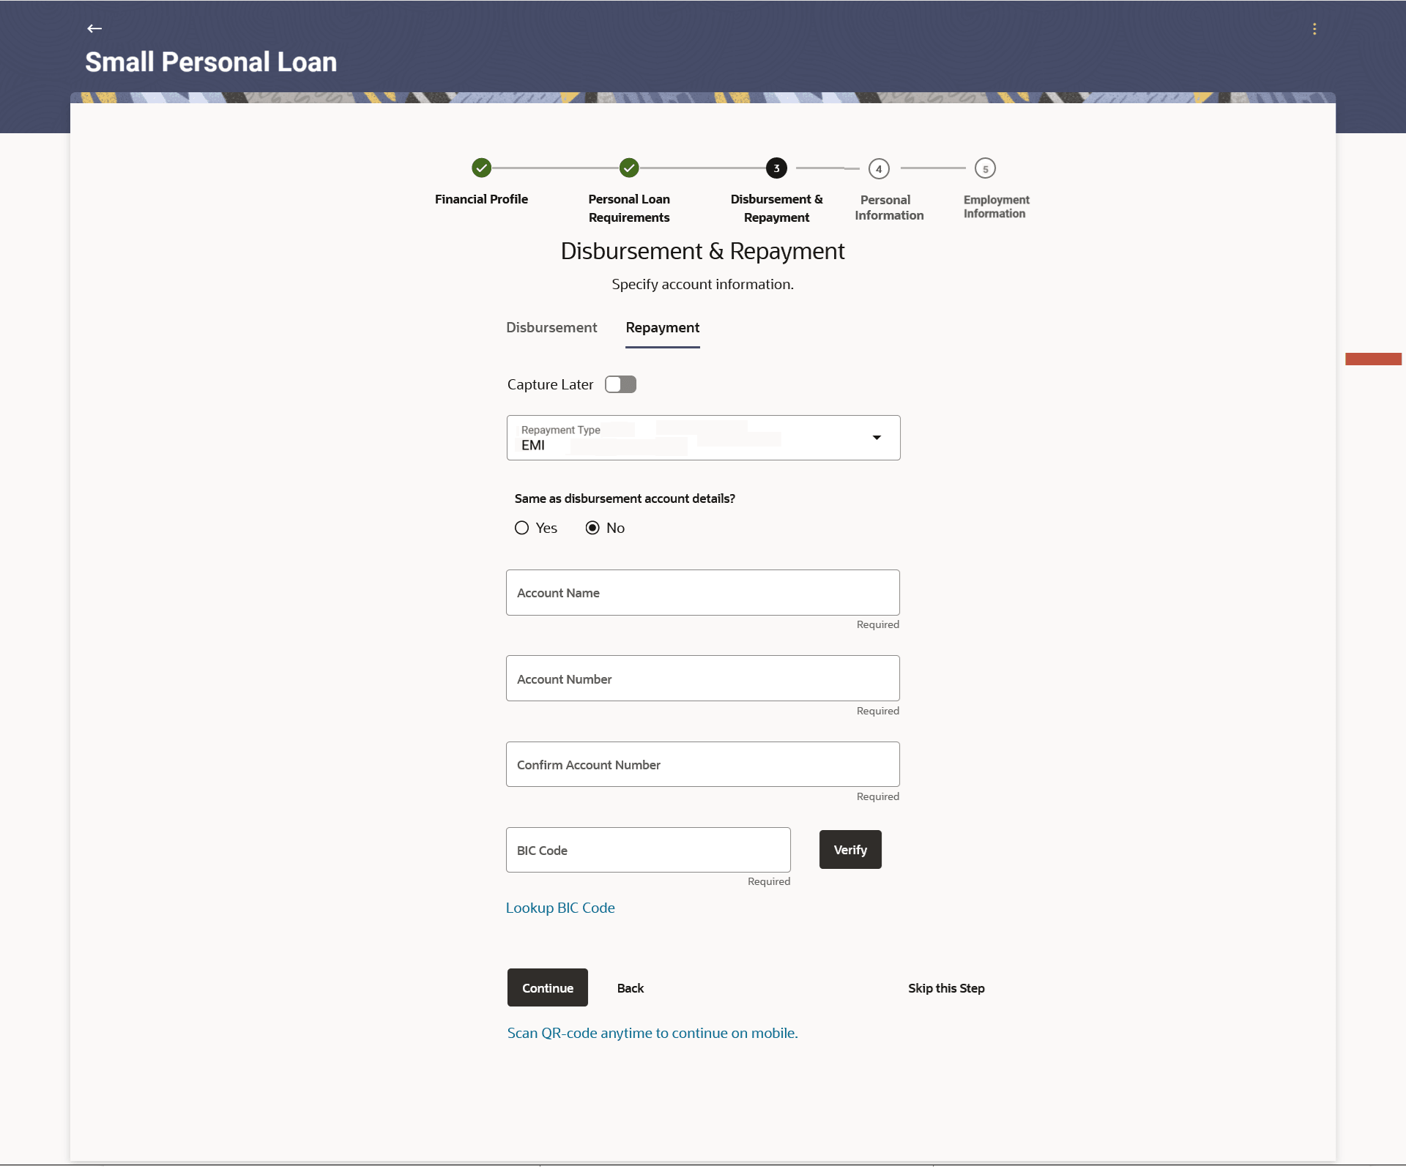This screenshot has width=1406, height=1169.
Task: Switch to the Disbursement tab
Action: 551,327
